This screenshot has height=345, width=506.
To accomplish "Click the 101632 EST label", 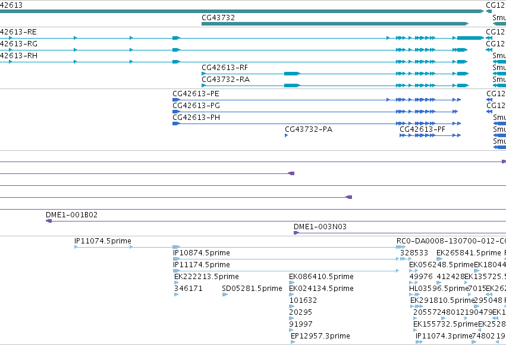I will point(303,300).
